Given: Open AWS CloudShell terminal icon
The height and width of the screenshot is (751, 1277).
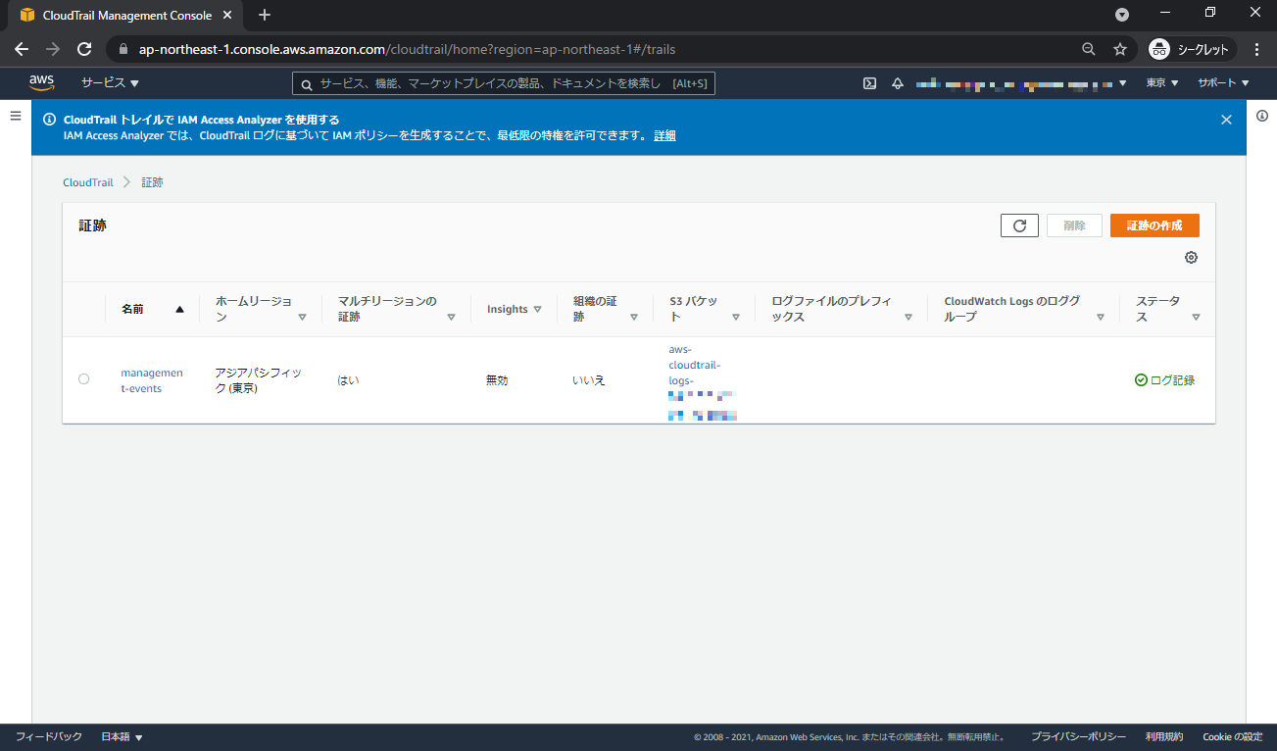Looking at the screenshot, I should point(869,83).
